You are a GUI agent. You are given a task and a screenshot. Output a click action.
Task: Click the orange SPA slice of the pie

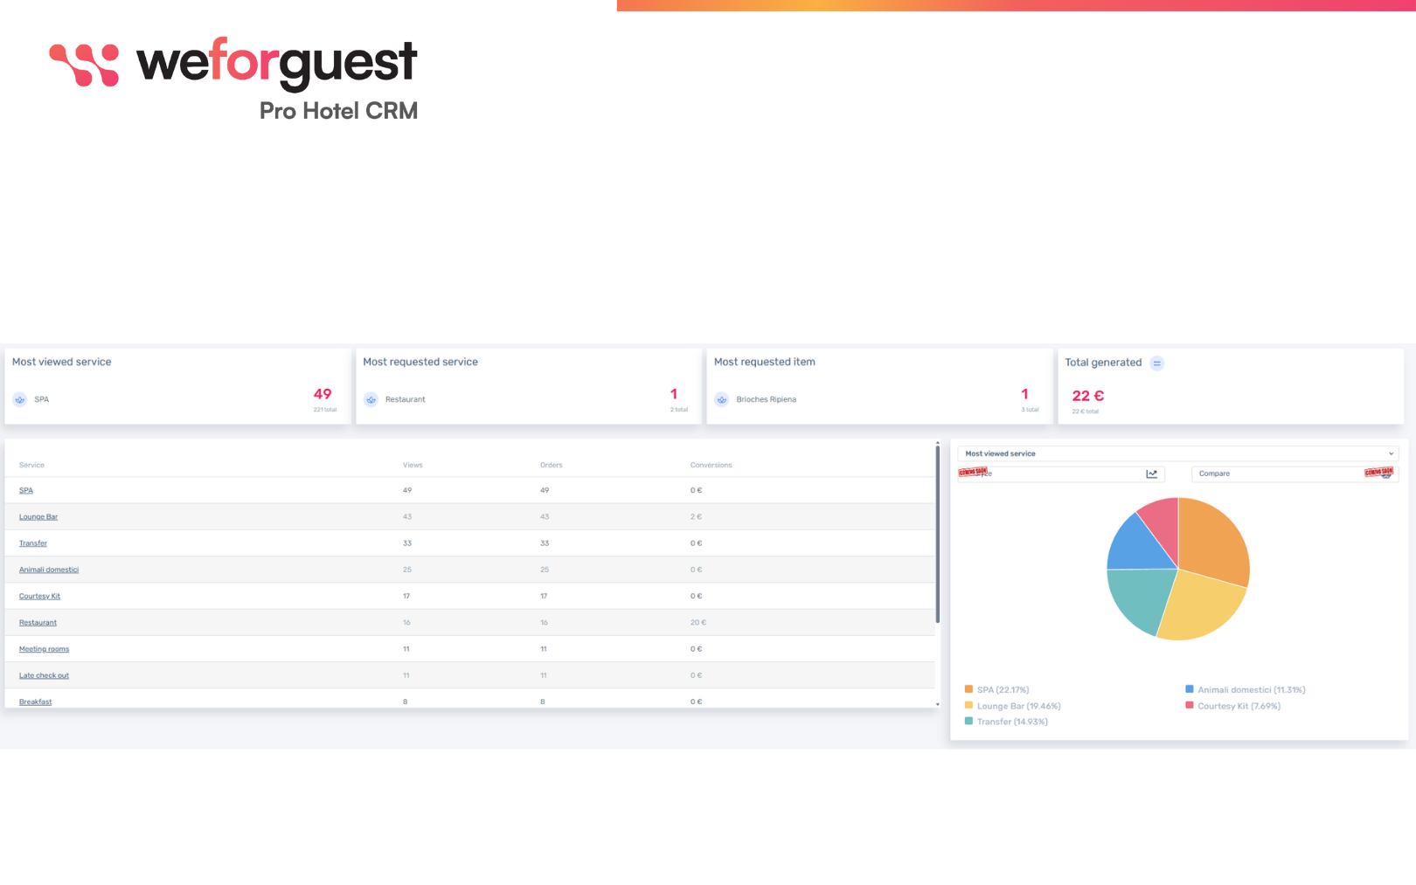(x=1213, y=537)
